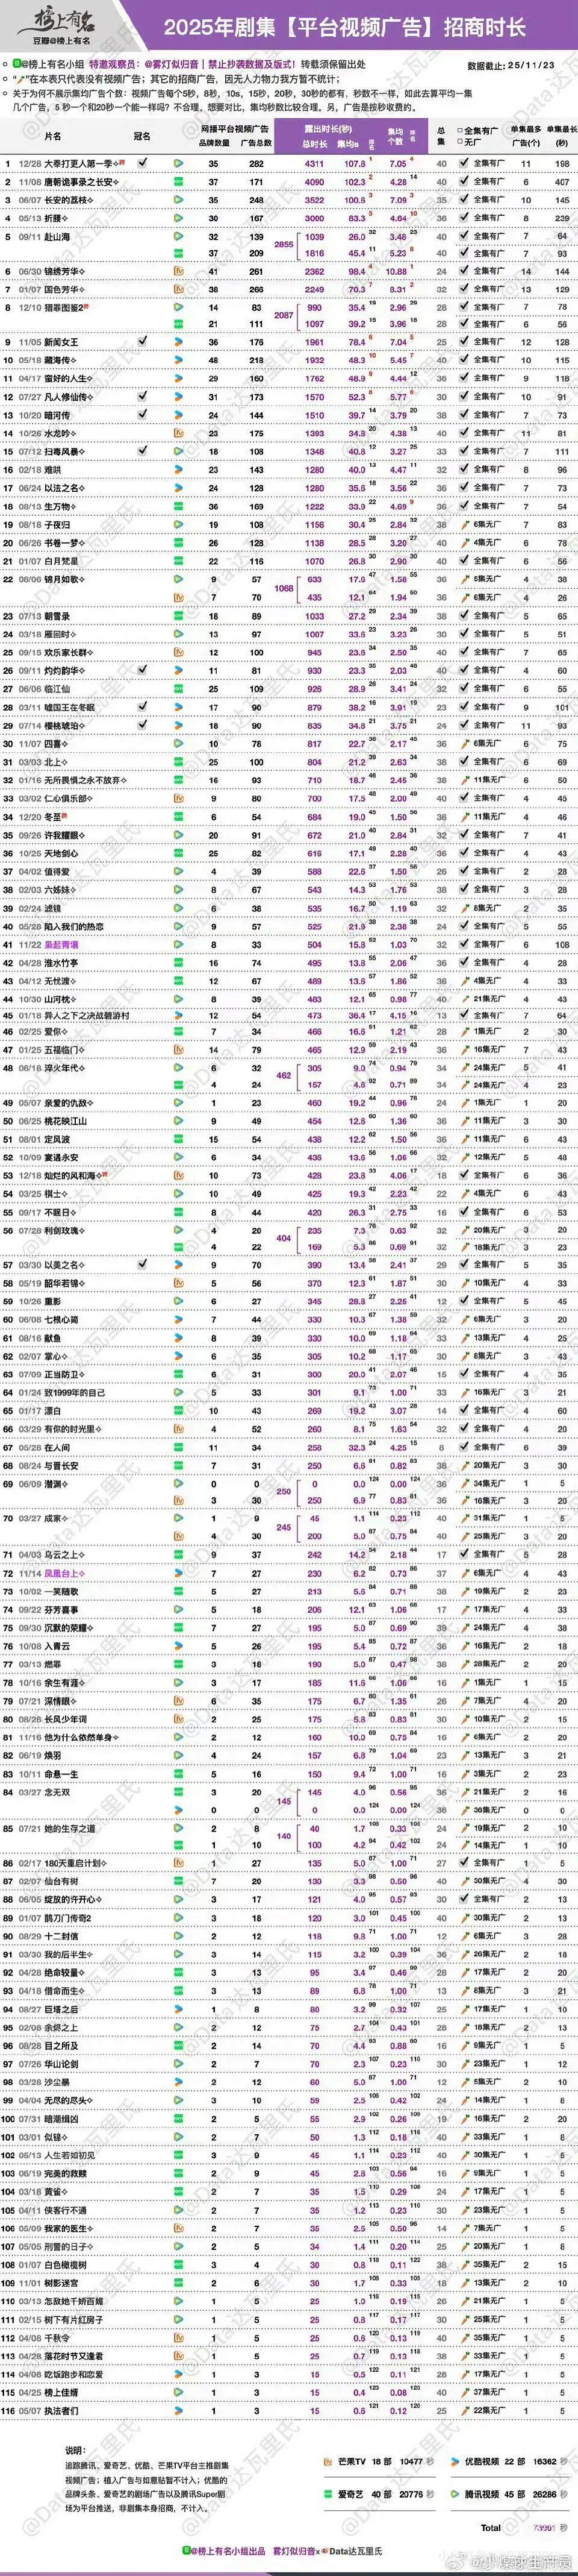Click the 露出时长(秒) column header
The height and width of the screenshot is (2576, 578).
coord(328,129)
